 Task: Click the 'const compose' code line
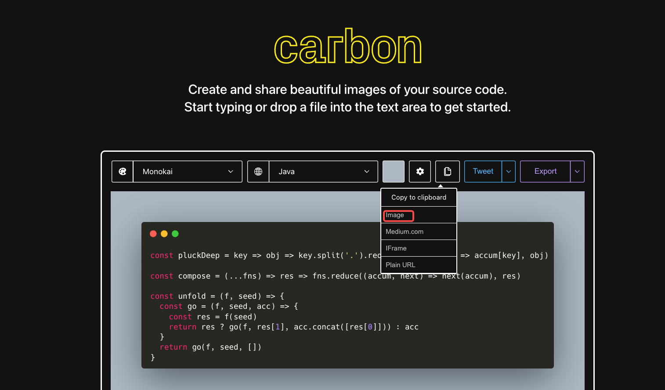[x=336, y=276]
